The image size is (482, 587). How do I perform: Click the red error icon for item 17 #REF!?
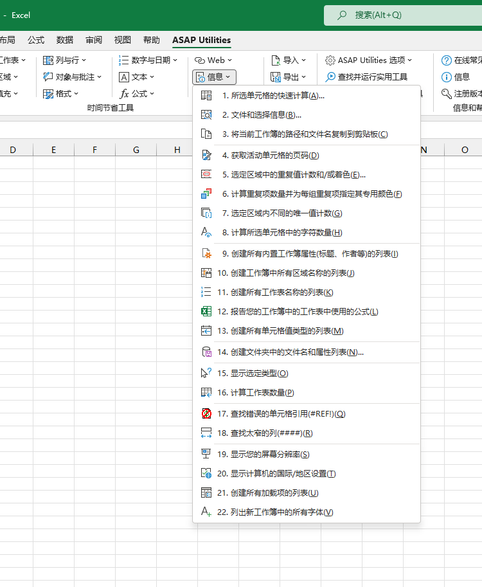(x=206, y=413)
